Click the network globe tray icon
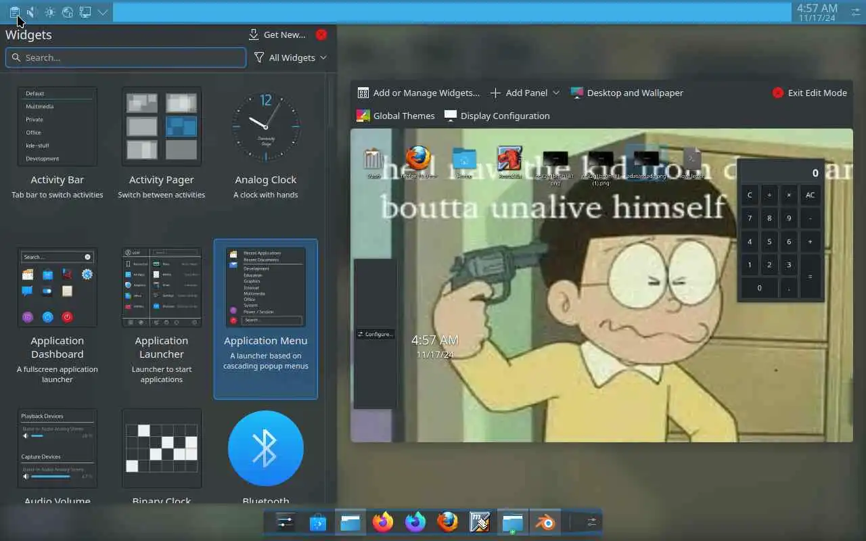Image resolution: width=866 pixels, height=541 pixels. [x=68, y=12]
